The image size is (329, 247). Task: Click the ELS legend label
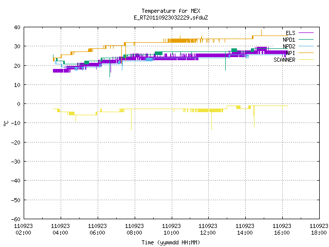click(x=290, y=33)
